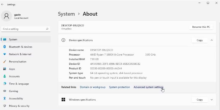Click the 3.80 GHz processor speed
Viewport: 220px width, 110px height.
pyautogui.click(x=150, y=55)
